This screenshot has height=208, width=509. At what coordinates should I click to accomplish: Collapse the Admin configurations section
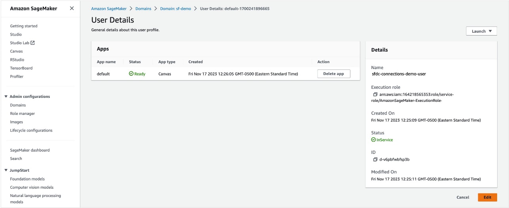(x=6, y=96)
